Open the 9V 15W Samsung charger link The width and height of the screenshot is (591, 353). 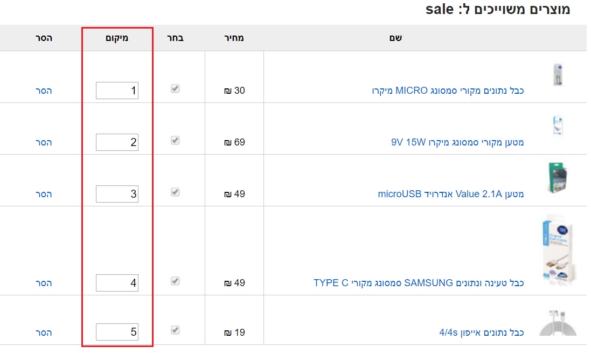tap(457, 142)
